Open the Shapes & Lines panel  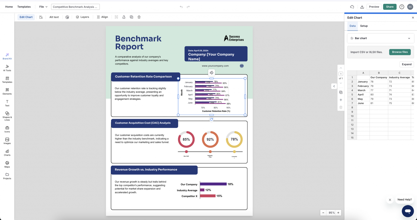[x=7, y=116]
